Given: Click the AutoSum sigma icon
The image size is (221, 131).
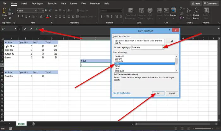Looking at the screenshot, I should [181, 9].
